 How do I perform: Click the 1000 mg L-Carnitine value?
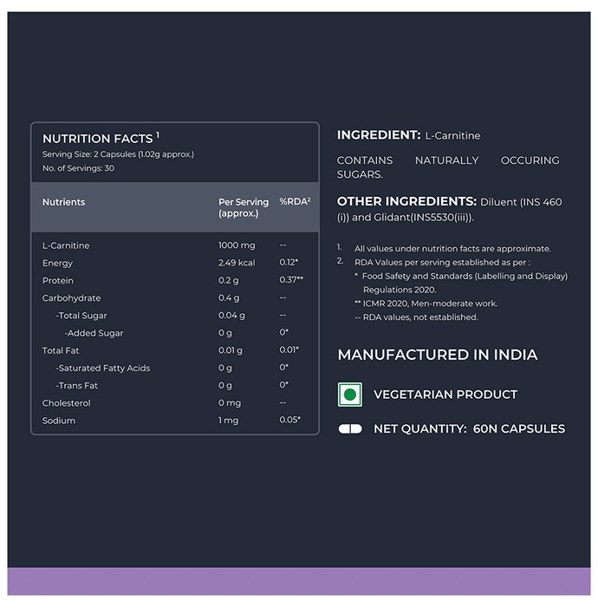coord(237,245)
